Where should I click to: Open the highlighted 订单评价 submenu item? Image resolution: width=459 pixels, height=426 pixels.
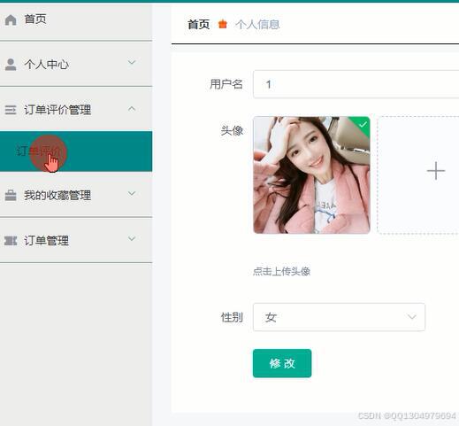coord(76,151)
